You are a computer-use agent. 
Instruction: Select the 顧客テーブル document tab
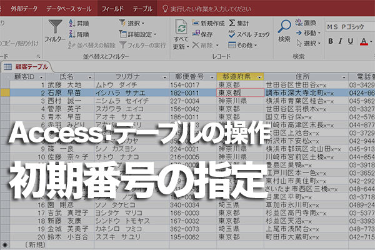(x=26, y=67)
